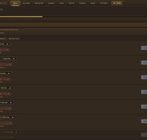Click the red ore requirement chip under Mithril Bar

[6, 123]
